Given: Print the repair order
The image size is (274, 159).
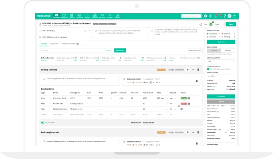Looking at the screenshot, I should pos(201,24).
